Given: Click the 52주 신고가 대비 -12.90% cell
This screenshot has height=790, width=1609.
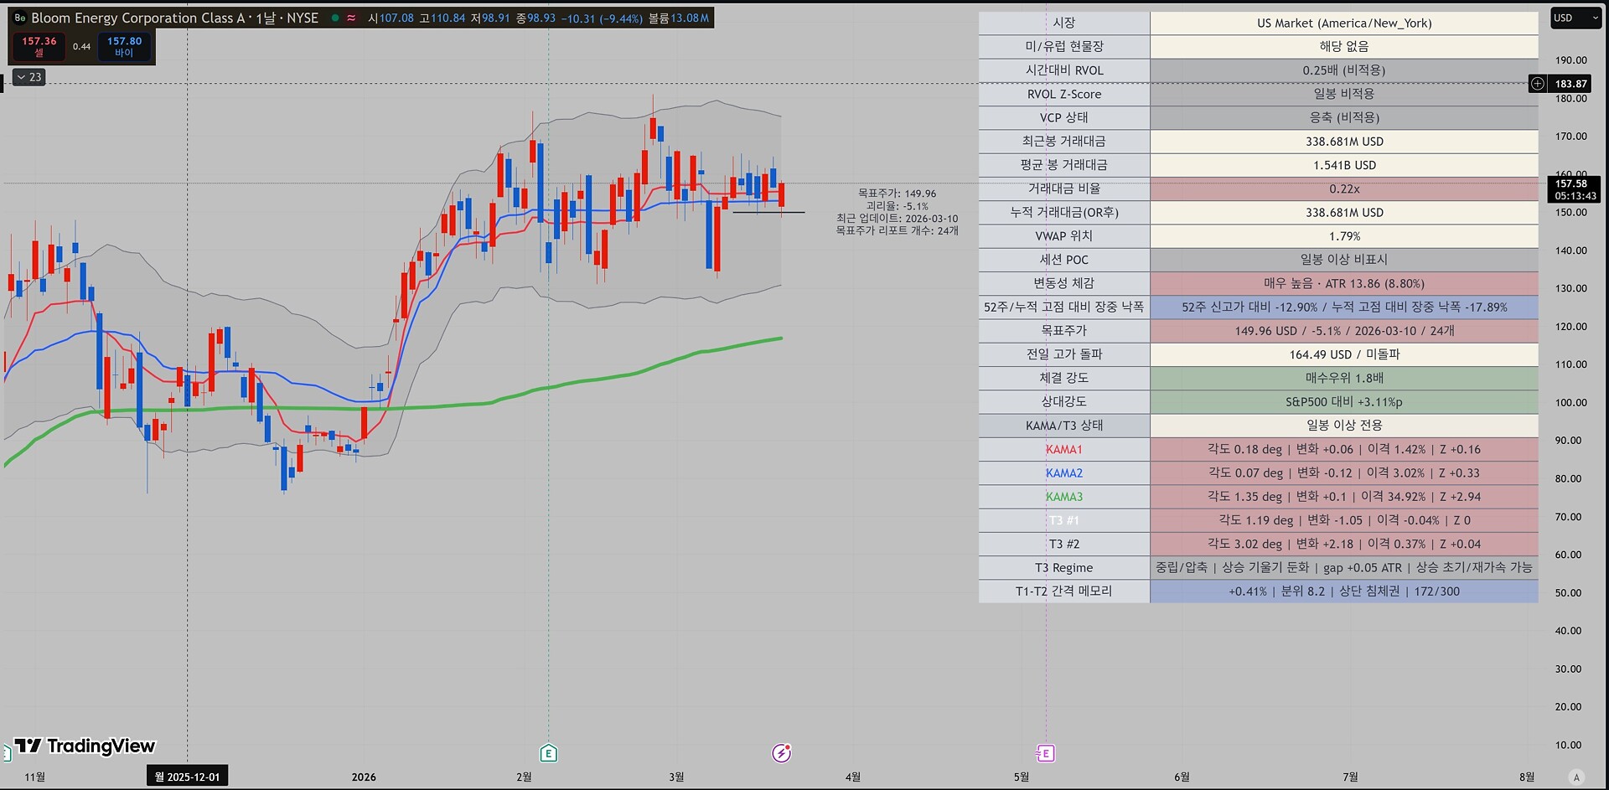Looking at the screenshot, I should [x=1344, y=307].
